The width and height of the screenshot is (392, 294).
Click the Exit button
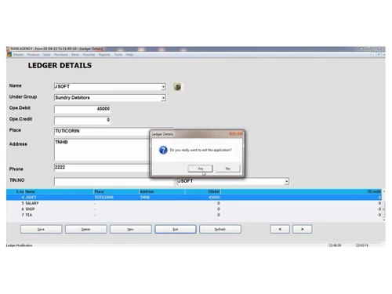[176, 229]
